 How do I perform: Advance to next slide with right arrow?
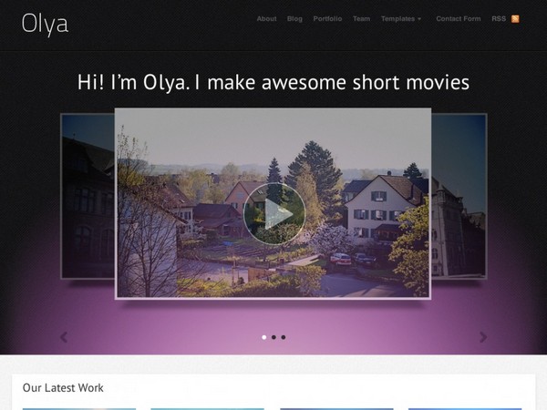pos(483,337)
